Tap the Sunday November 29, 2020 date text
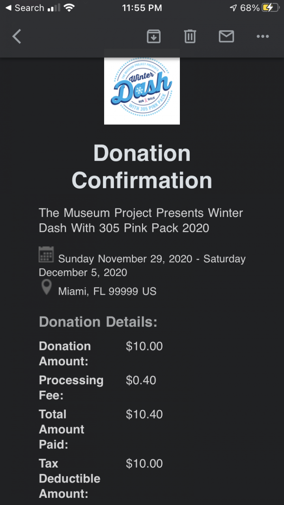Viewport: 284px width, 505px height. 125,259
